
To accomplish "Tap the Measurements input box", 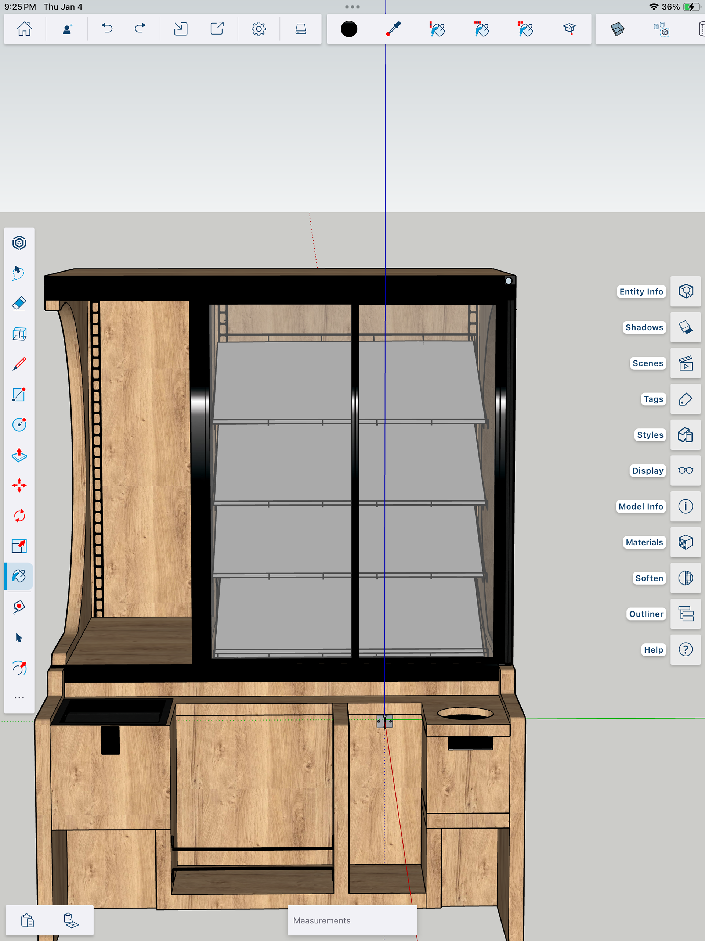I will (352, 920).
